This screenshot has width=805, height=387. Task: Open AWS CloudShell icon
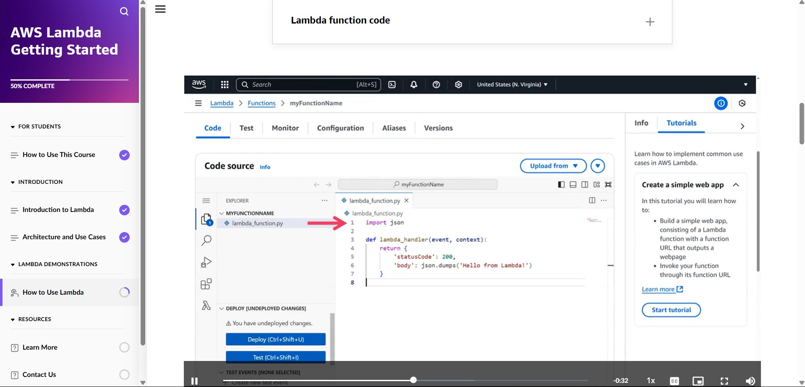click(x=392, y=85)
